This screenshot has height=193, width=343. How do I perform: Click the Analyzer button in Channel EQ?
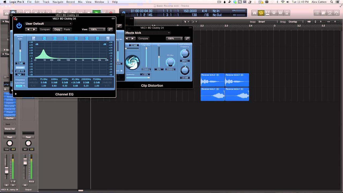click(x=20, y=68)
